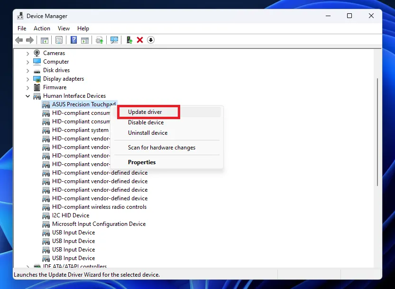The image size is (395, 289).
Task: Click the Microsoft Input Configuration Device icon
Action: pos(46,224)
